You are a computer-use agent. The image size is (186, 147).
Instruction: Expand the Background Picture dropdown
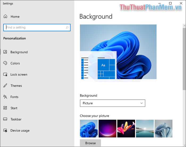coord(113,103)
